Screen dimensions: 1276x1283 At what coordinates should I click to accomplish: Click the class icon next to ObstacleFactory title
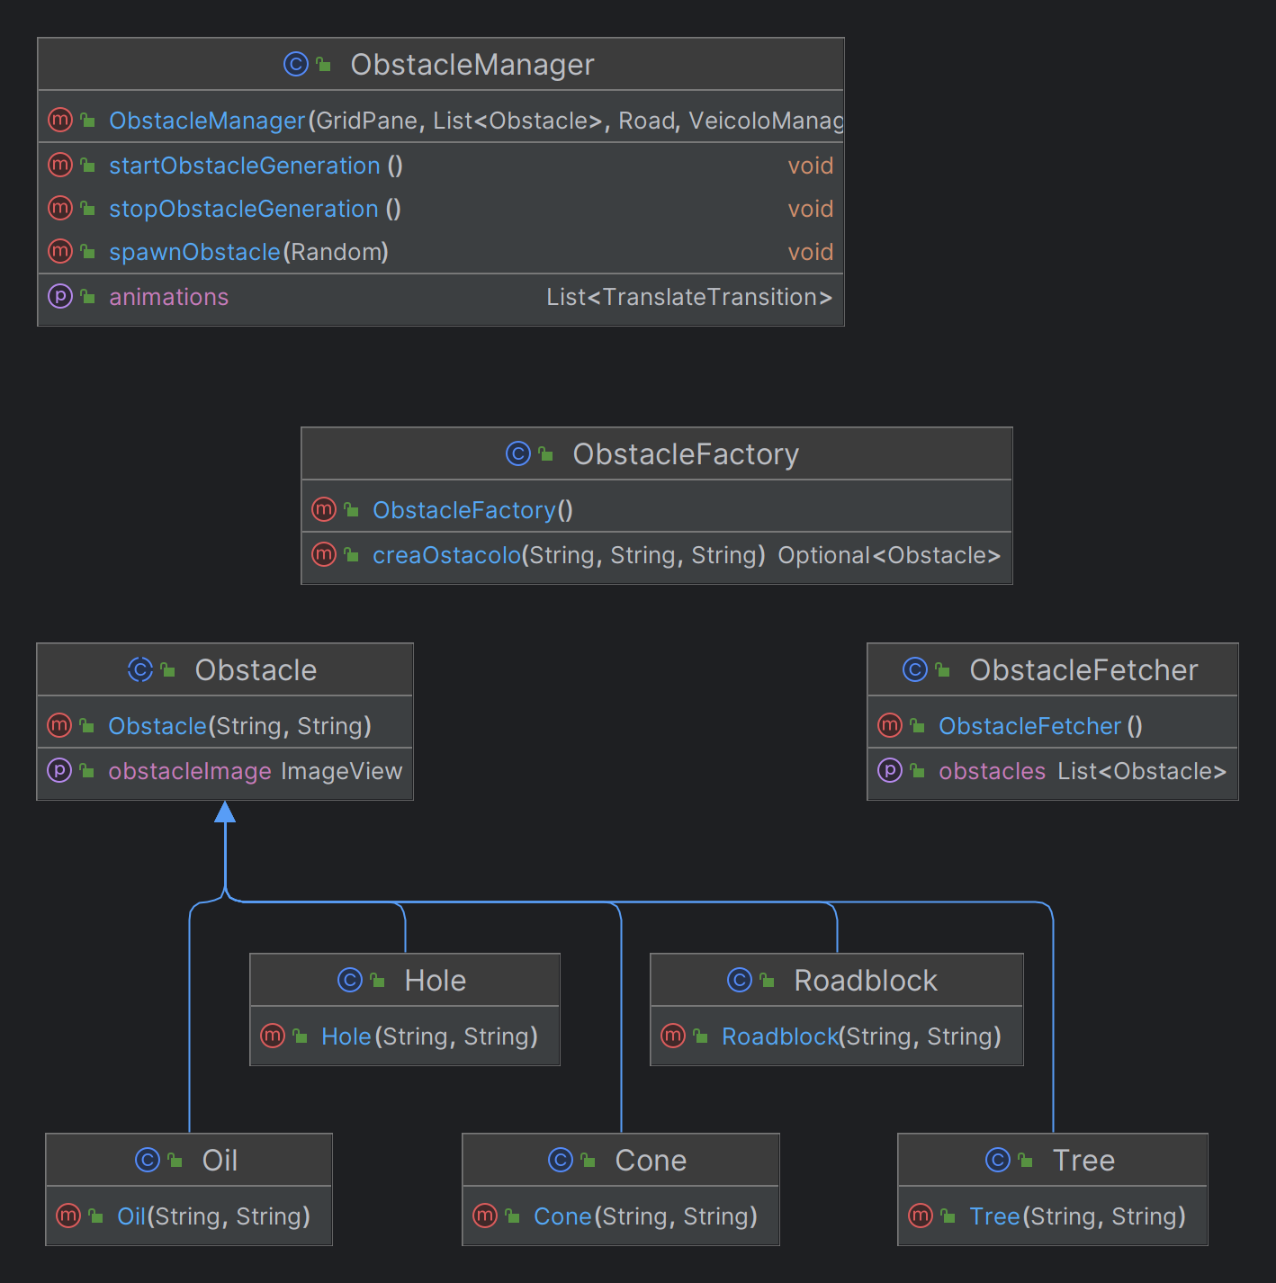517,453
